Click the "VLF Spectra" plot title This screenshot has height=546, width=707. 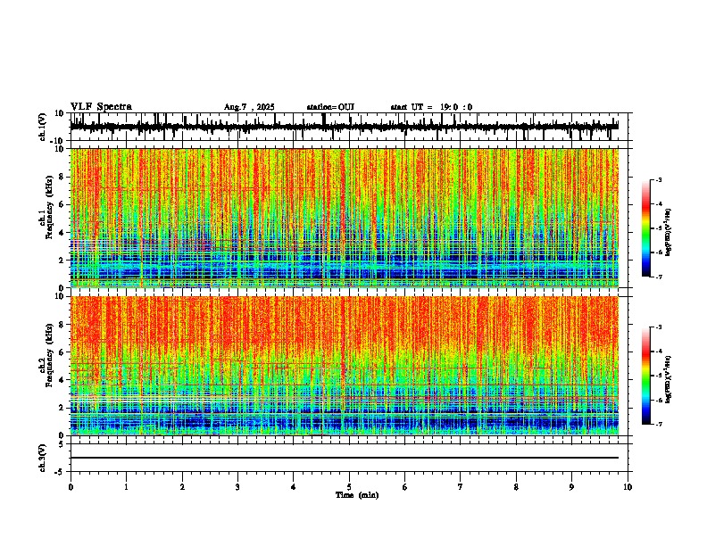(101, 106)
